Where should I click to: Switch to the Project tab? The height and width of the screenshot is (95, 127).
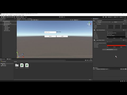tap(9, 59)
